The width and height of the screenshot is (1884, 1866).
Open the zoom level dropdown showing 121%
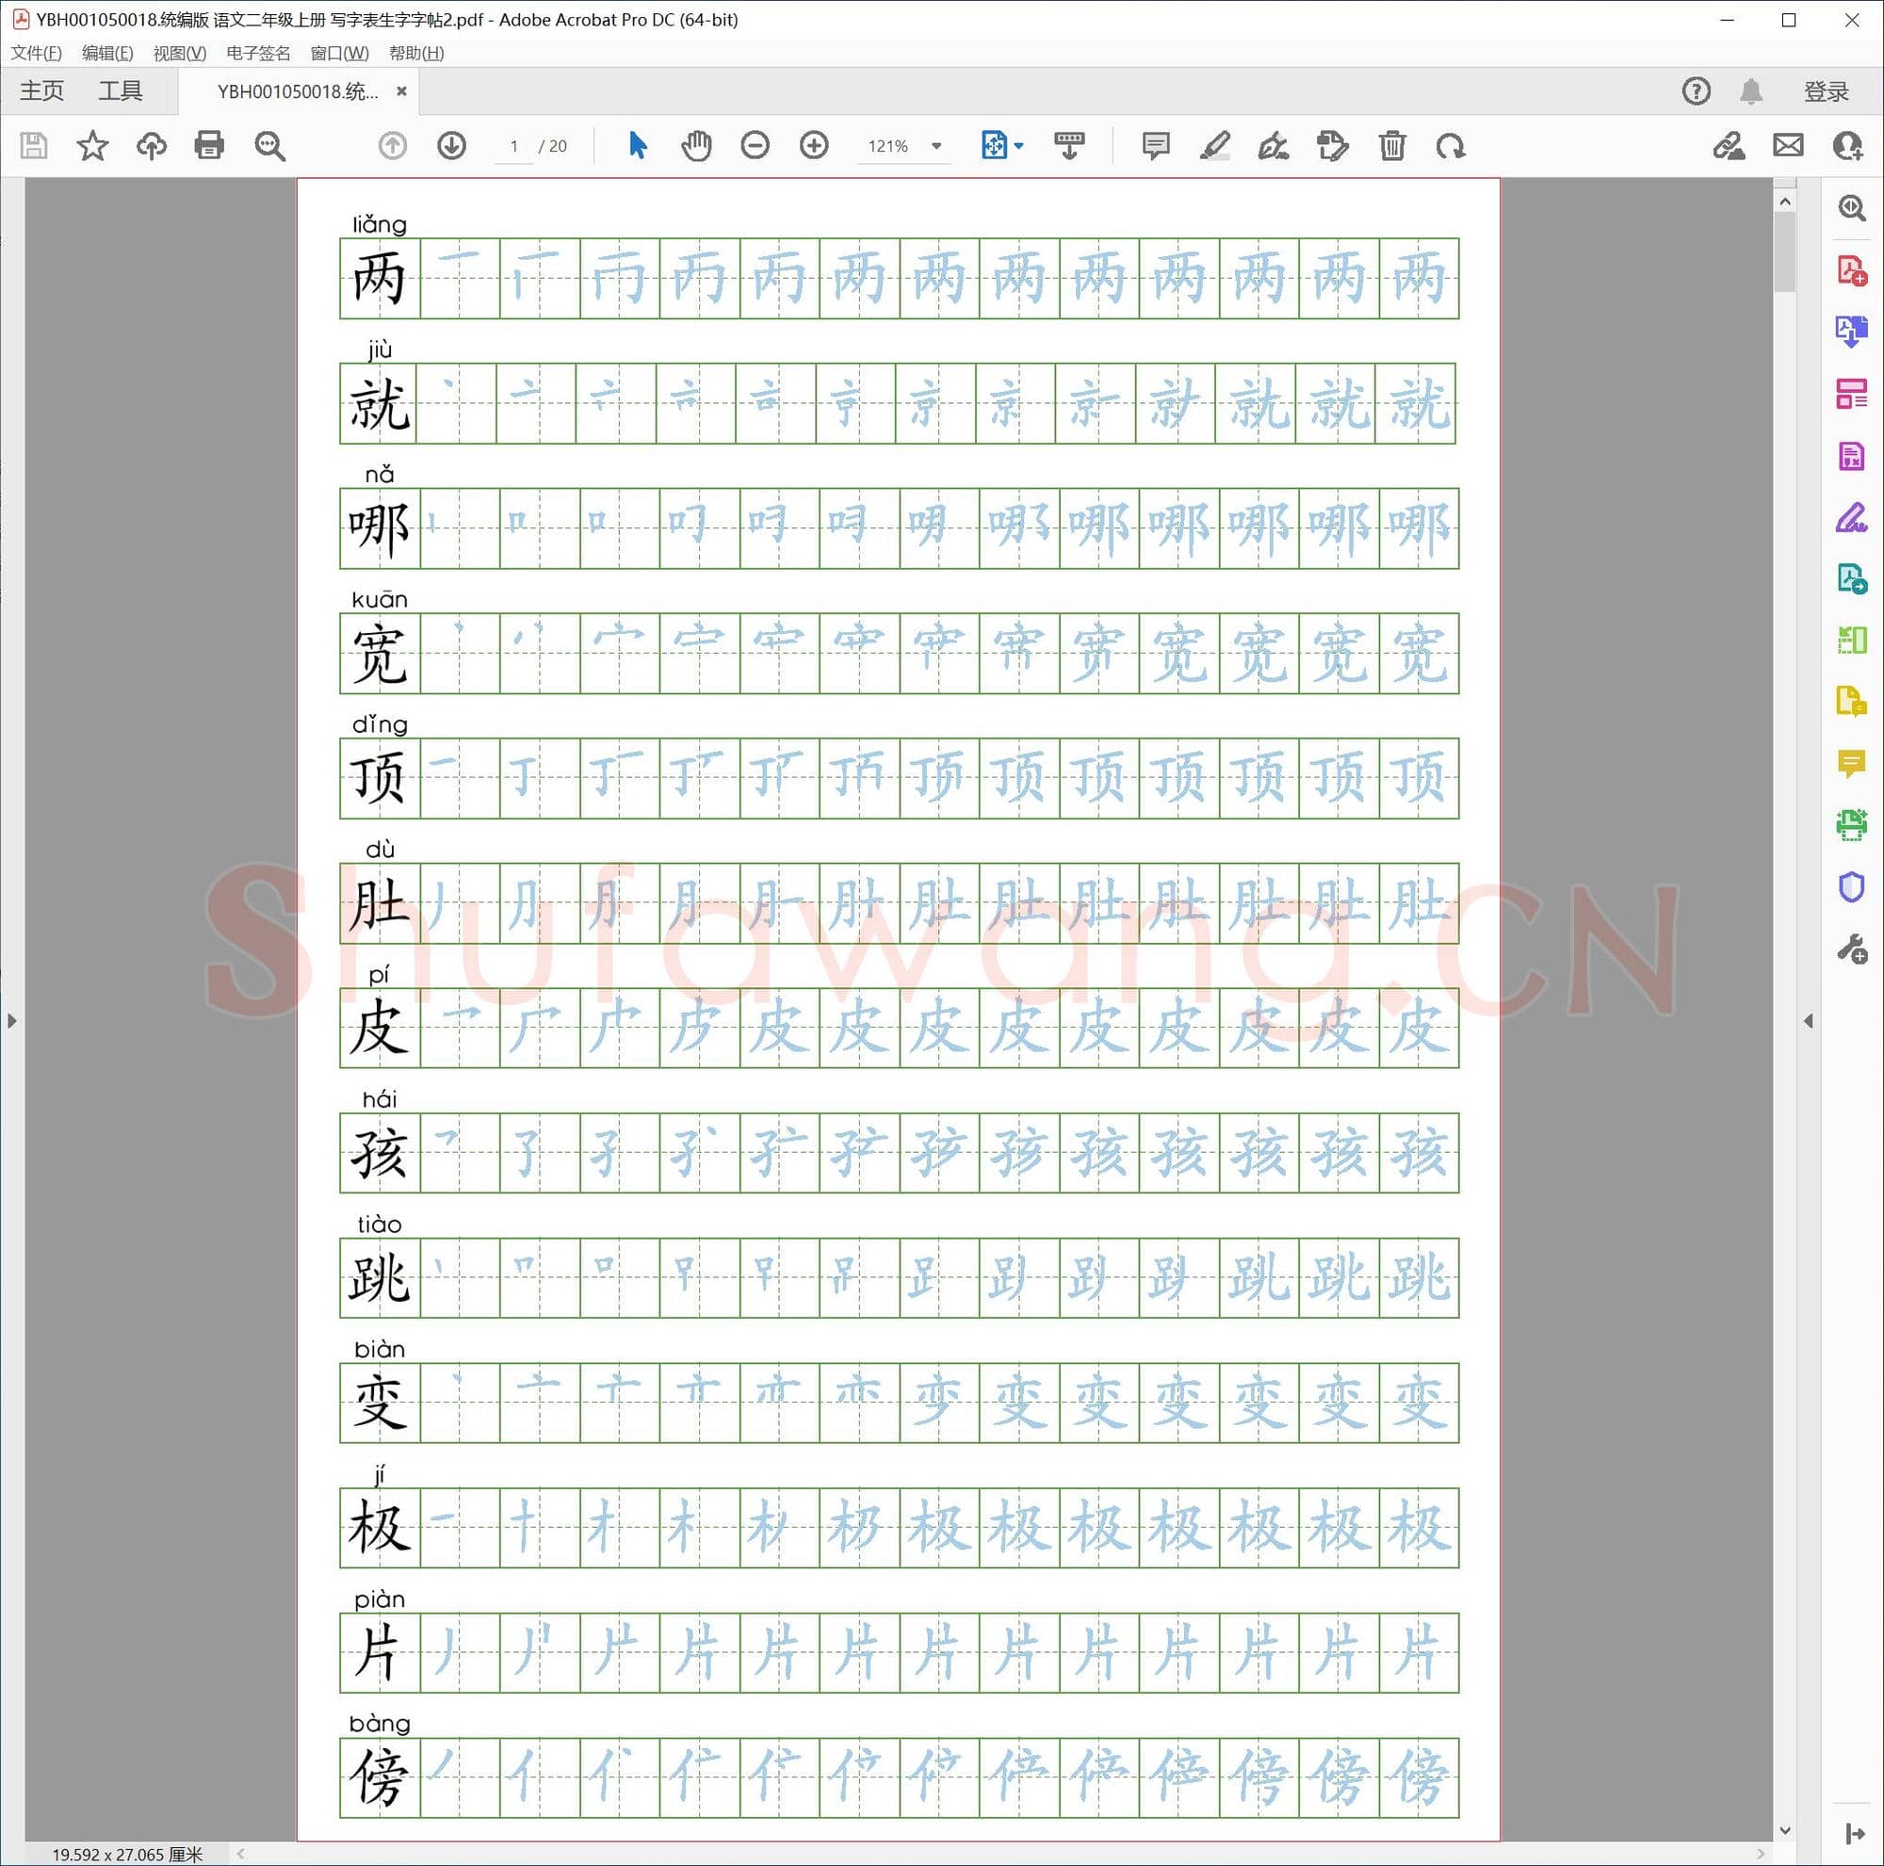point(903,145)
